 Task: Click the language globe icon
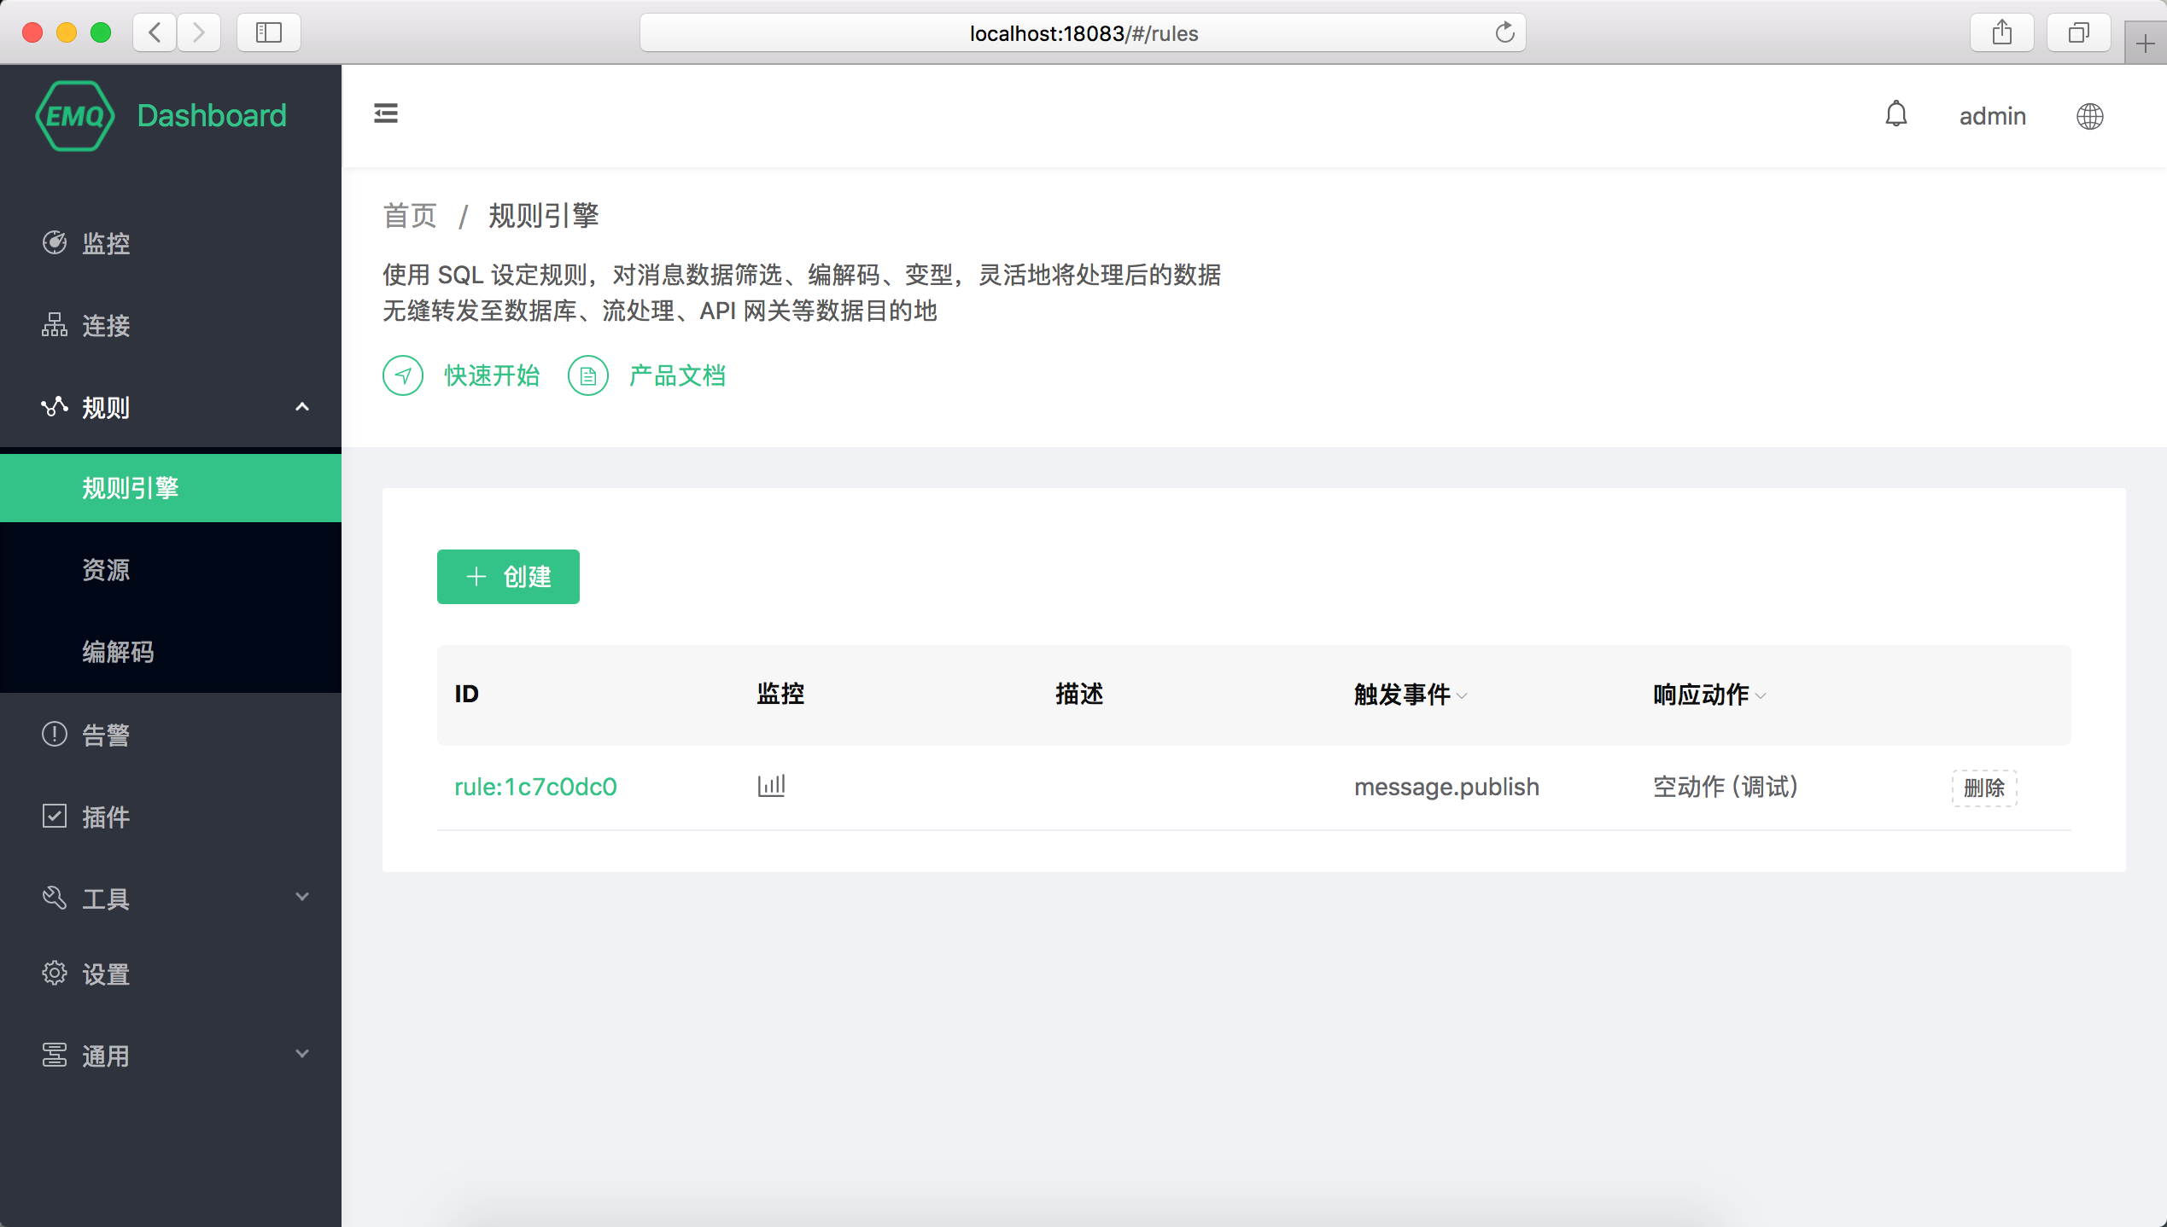[x=2089, y=116]
